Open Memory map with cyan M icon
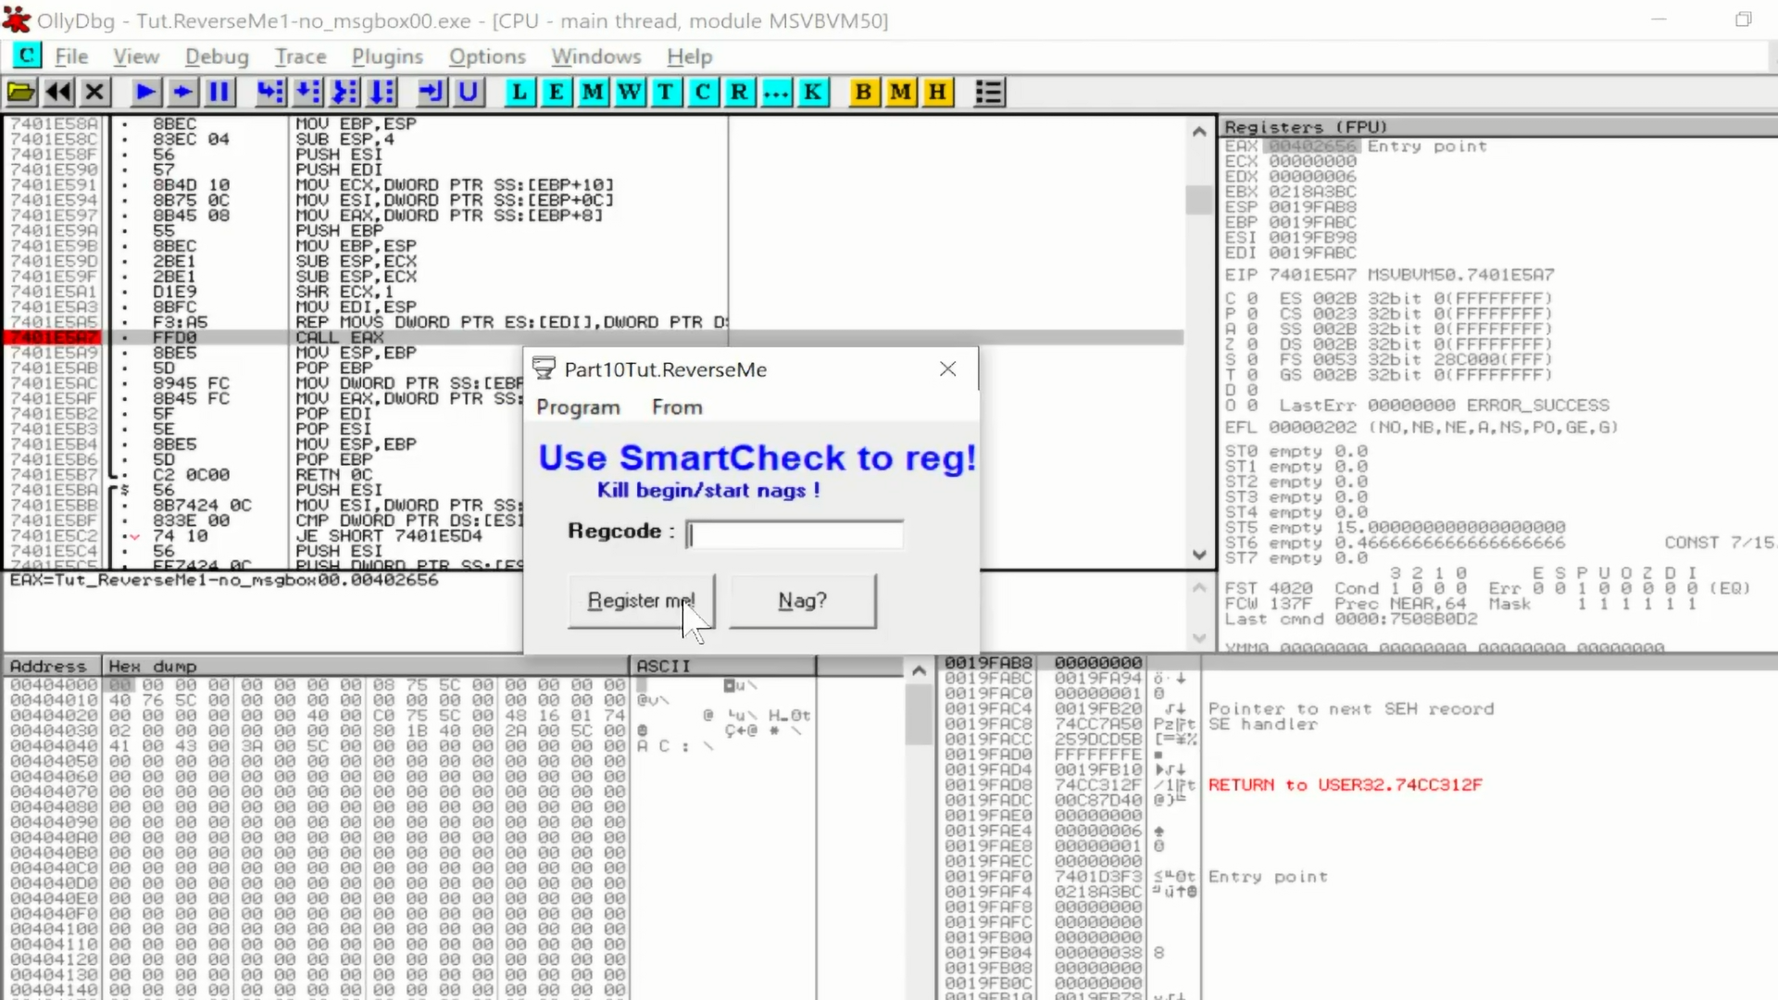The width and height of the screenshot is (1778, 1000). coord(593,92)
